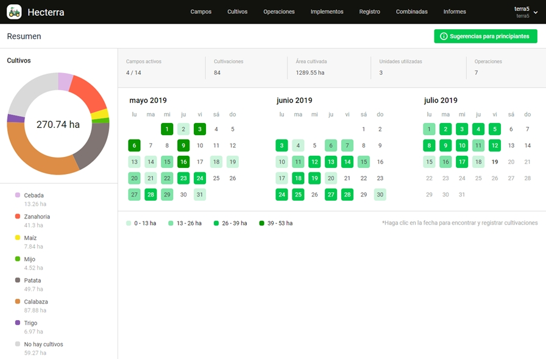Open the Cultivos menu
Viewport: 546px width, 359px height.
(237, 12)
